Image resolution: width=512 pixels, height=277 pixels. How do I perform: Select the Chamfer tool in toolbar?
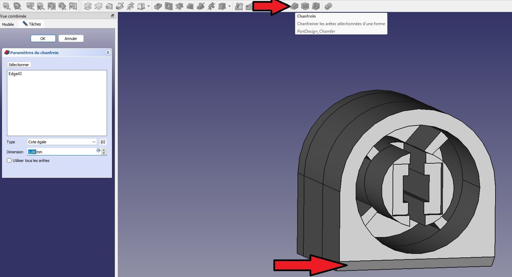tap(294, 6)
